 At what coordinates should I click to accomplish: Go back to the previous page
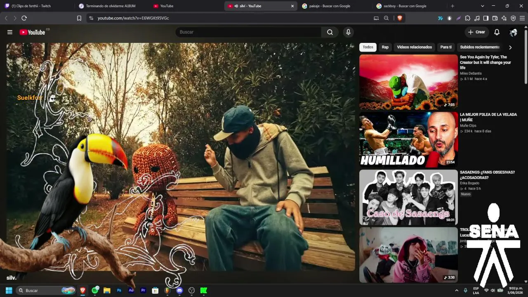(6, 18)
